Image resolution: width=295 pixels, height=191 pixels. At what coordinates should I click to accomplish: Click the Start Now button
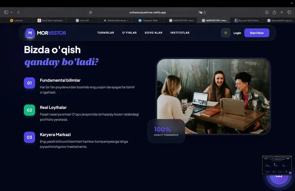point(257,33)
